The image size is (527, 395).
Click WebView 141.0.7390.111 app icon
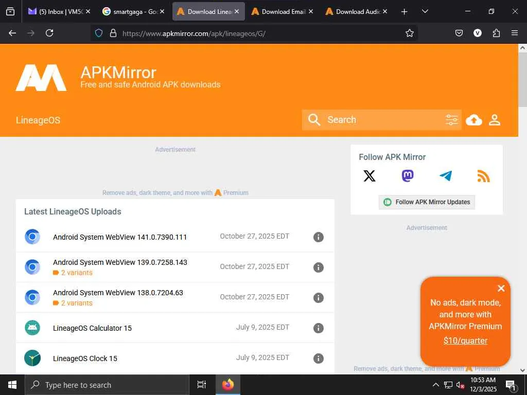pos(32,237)
